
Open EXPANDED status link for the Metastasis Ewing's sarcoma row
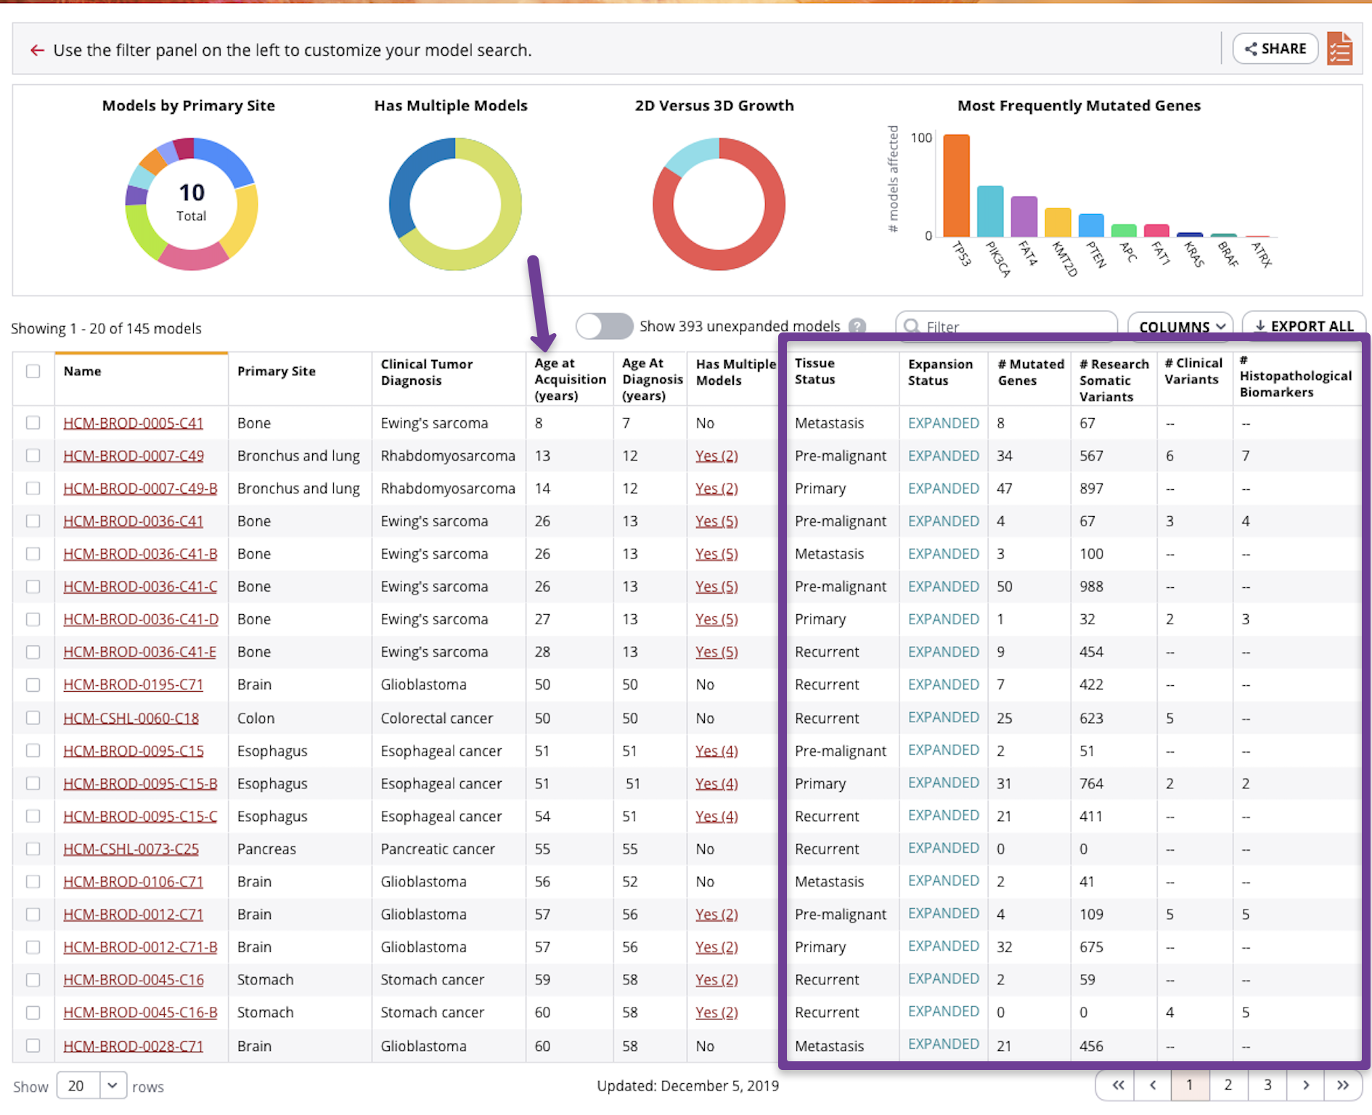pos(942,422)
